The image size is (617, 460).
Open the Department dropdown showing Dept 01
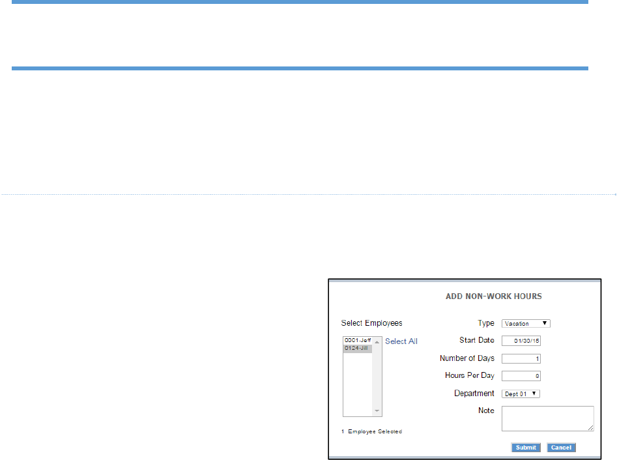tap(521, 394)
